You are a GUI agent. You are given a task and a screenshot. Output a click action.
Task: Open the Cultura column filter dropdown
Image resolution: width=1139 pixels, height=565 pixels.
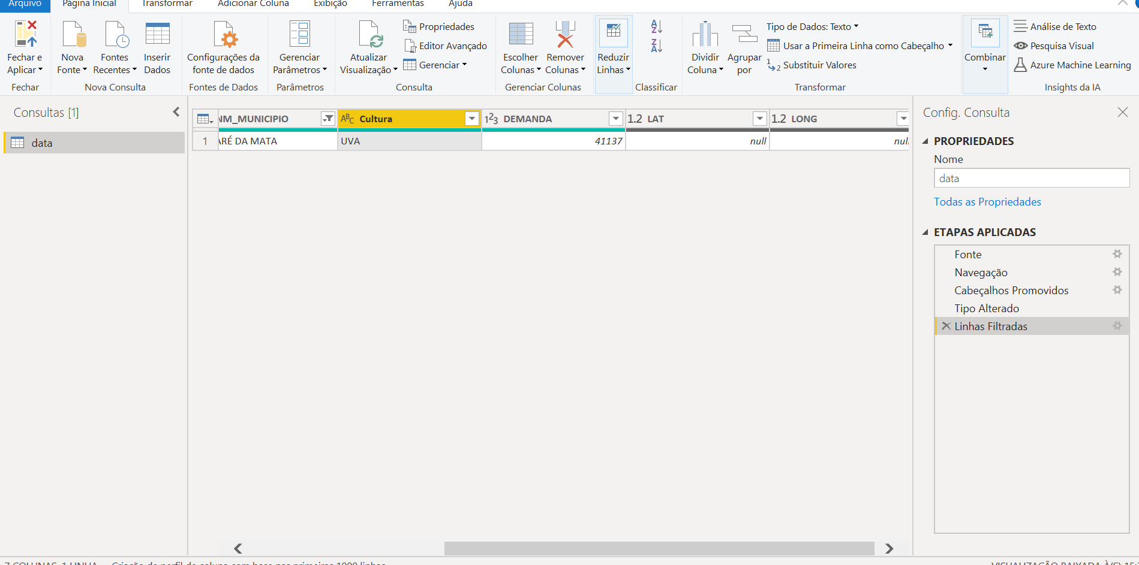tap(472, 119)
